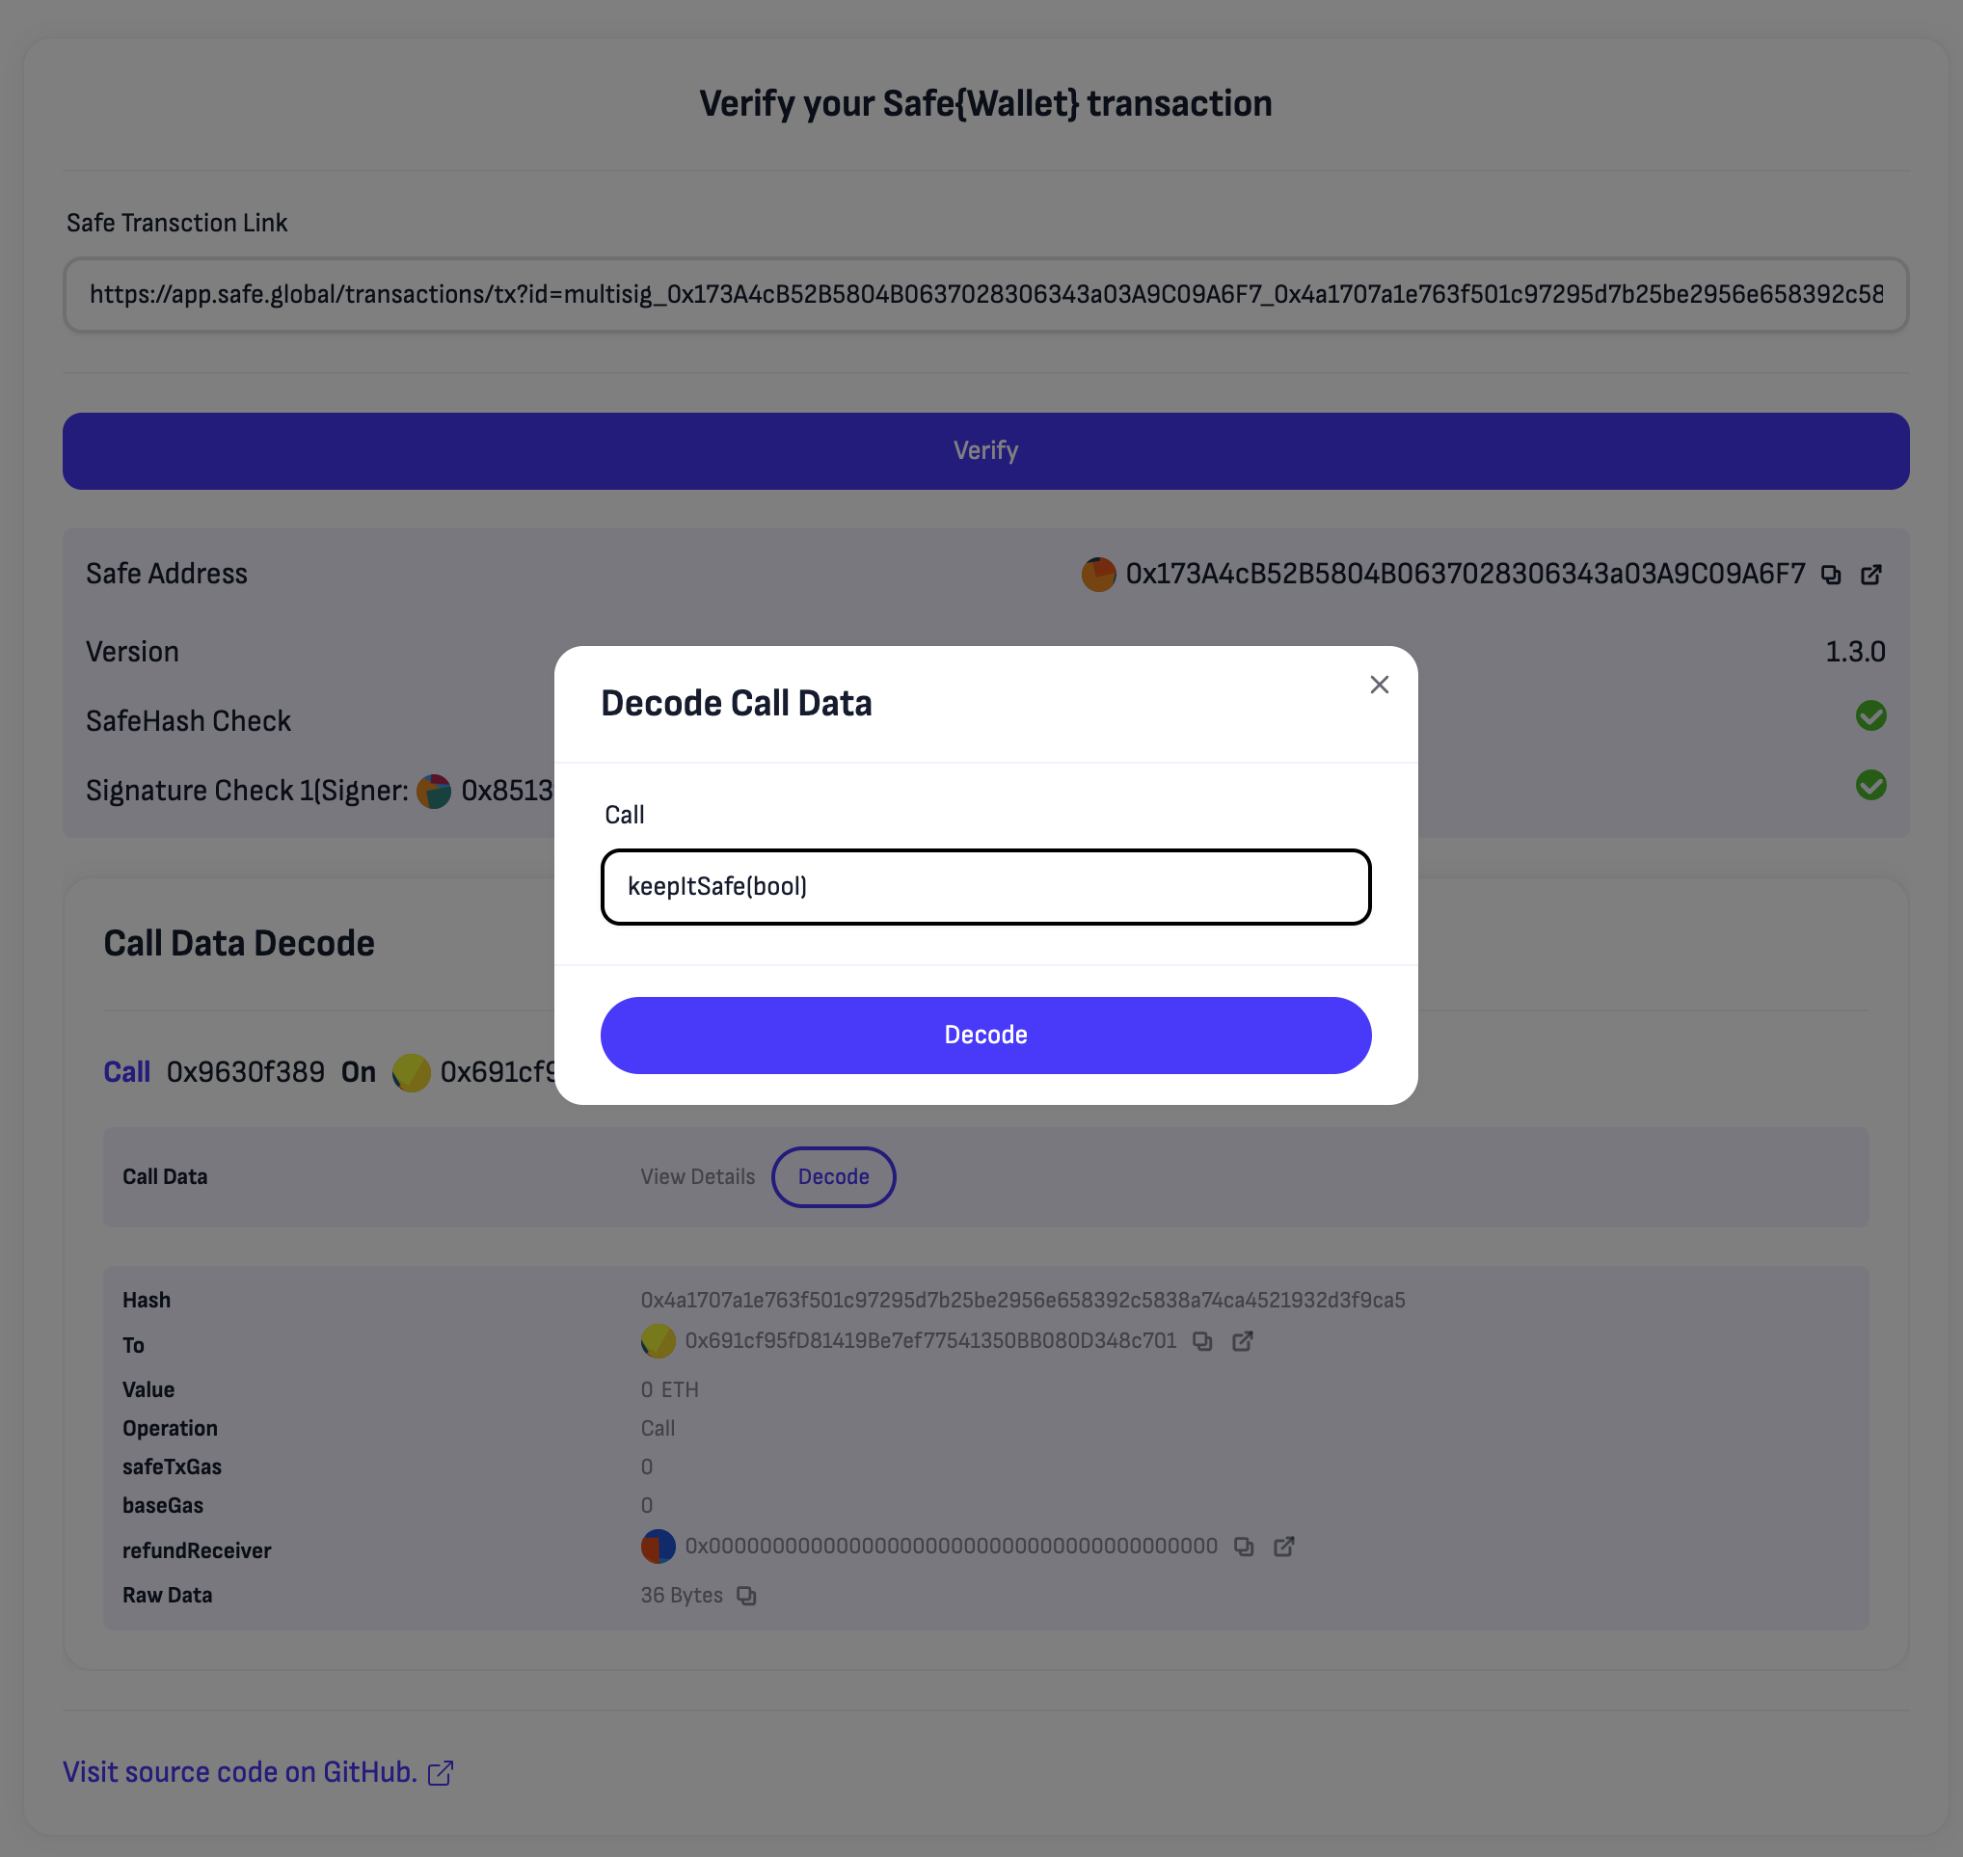
Task: Click the refundReceiver identicon avatar
Action: click(x=658, y=1547)
